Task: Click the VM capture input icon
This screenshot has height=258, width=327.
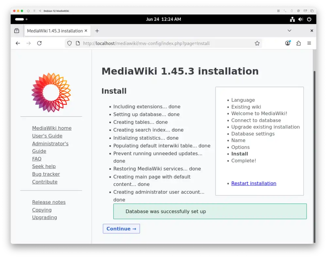Action: tap(278, 11)
